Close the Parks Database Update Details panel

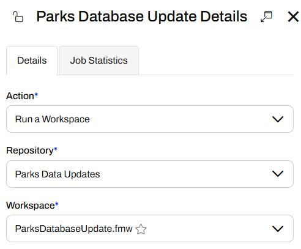pos(293,17)
